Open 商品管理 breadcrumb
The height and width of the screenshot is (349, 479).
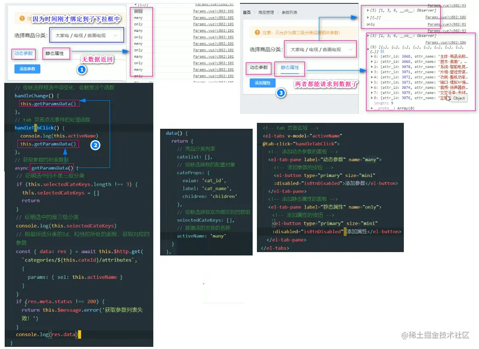266,13
